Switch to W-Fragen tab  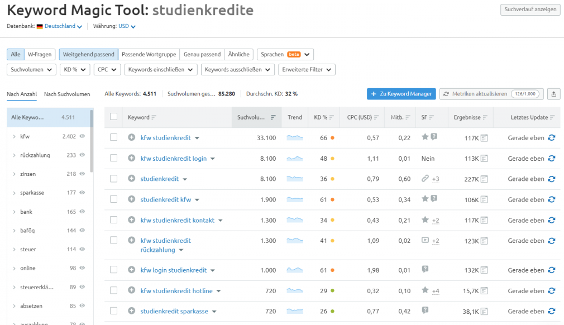coord(40,54)
